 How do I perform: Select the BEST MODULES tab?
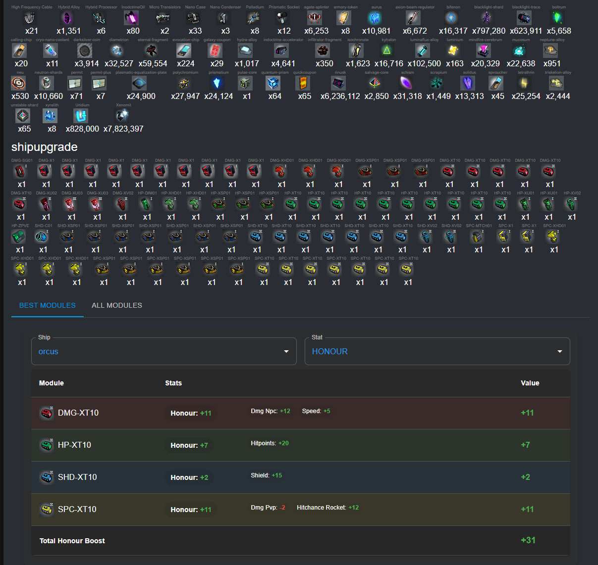point(48,305)
